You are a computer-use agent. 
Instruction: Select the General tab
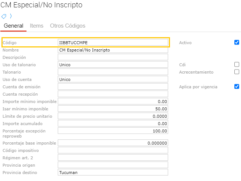click(x=13, y=26)
